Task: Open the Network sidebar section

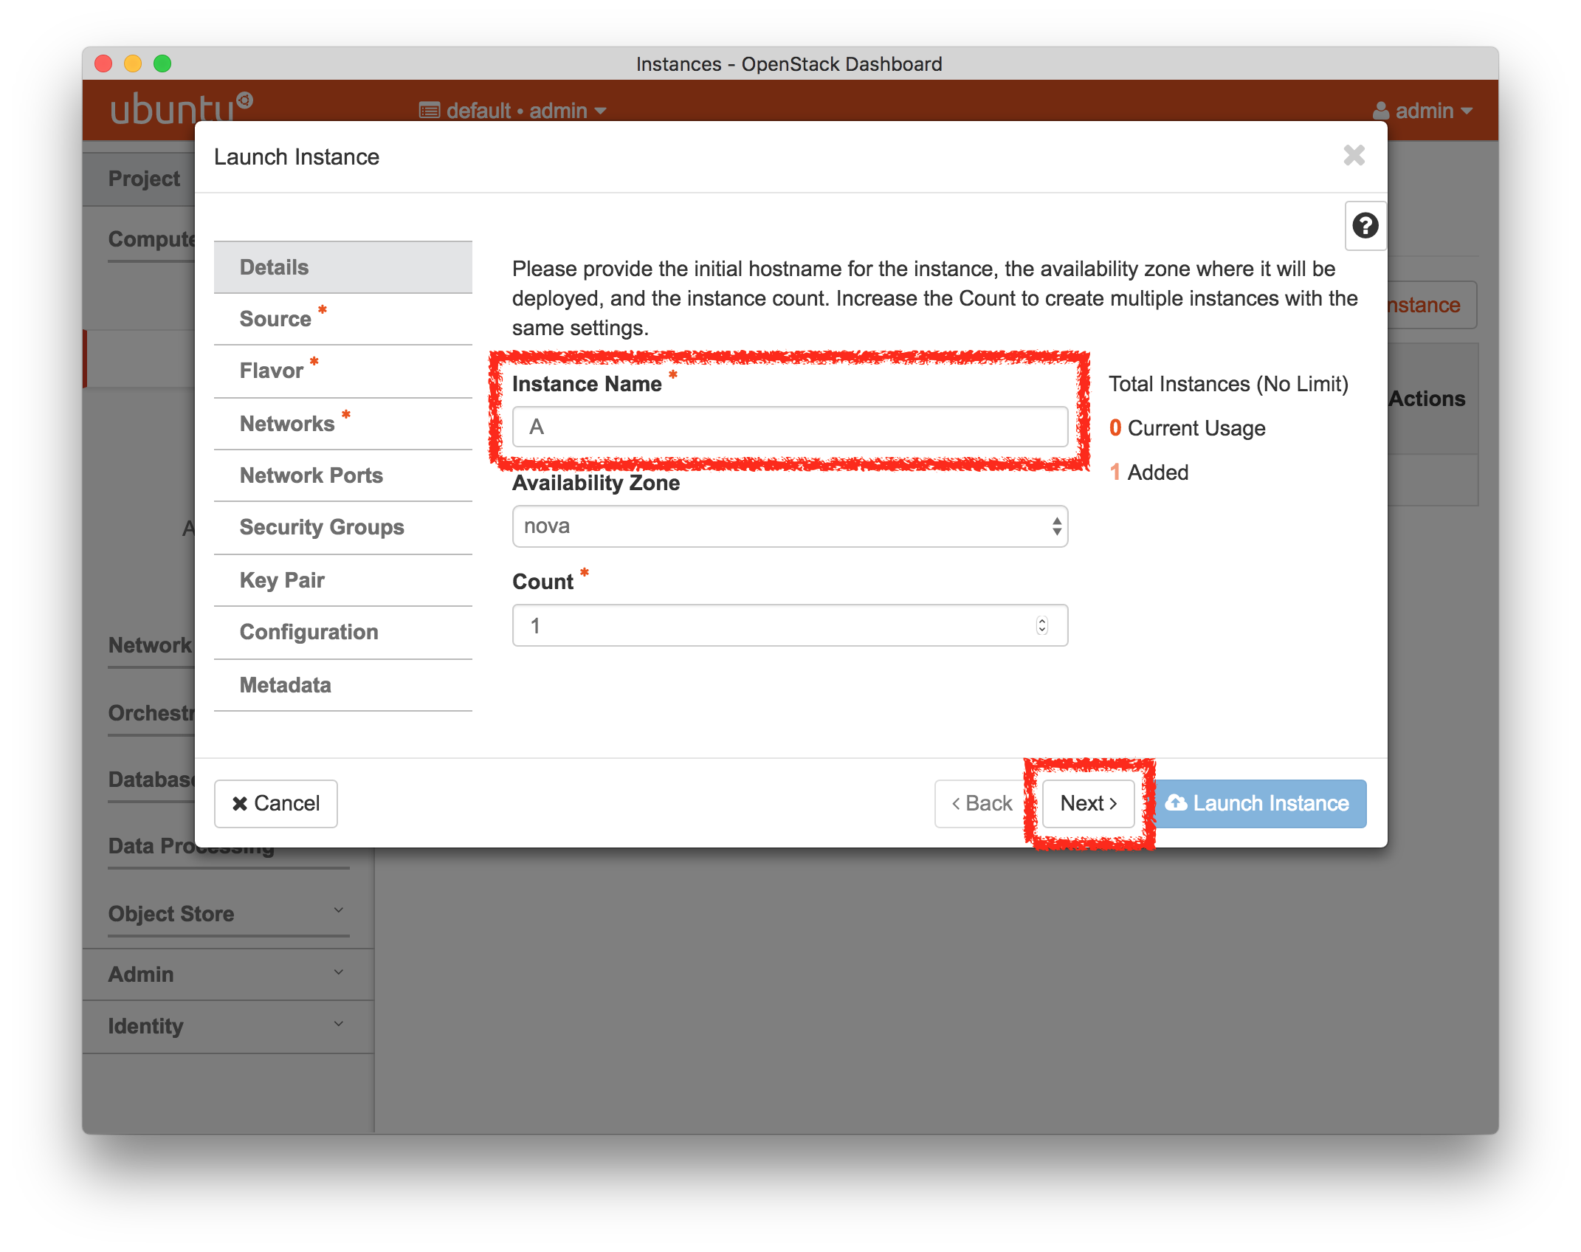Action: 150,645
